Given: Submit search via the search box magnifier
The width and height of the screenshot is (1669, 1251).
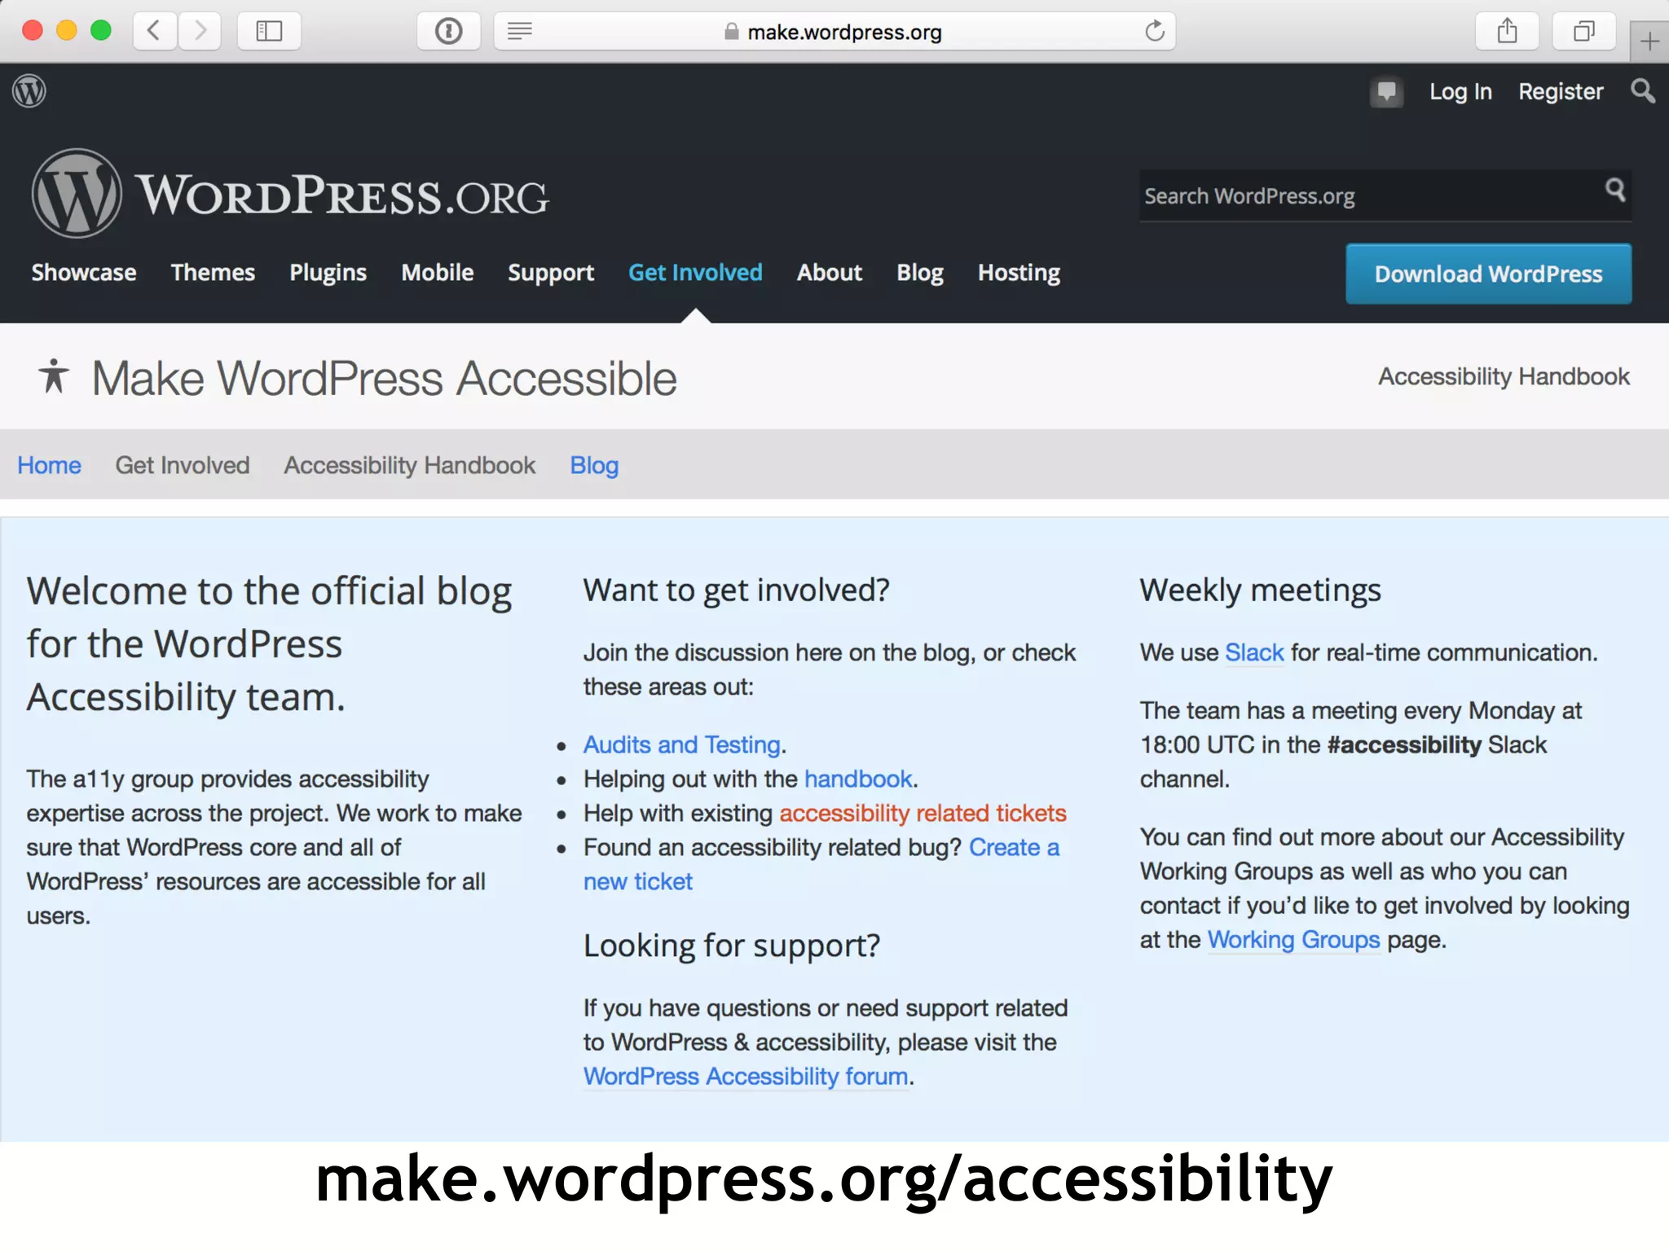Looking at the screenshot, I should point(1615,191).
